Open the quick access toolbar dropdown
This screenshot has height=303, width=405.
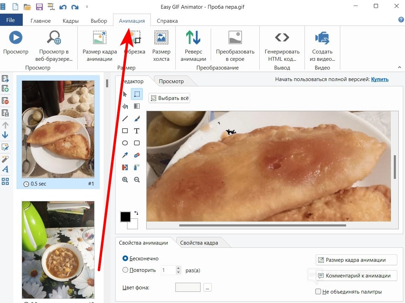(87, 7)
